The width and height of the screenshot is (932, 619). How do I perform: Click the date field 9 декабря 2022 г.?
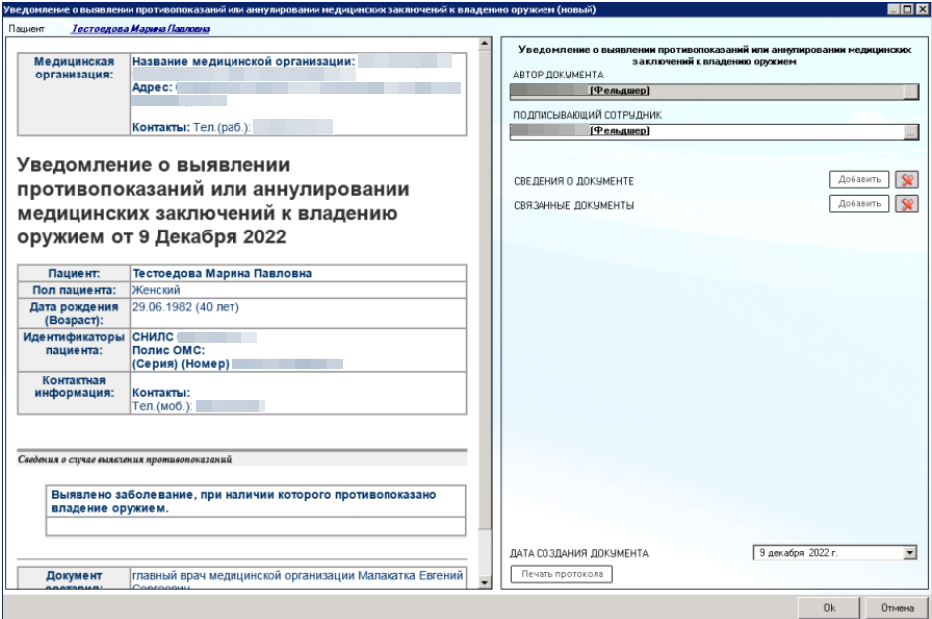click(x=829, y=553)
